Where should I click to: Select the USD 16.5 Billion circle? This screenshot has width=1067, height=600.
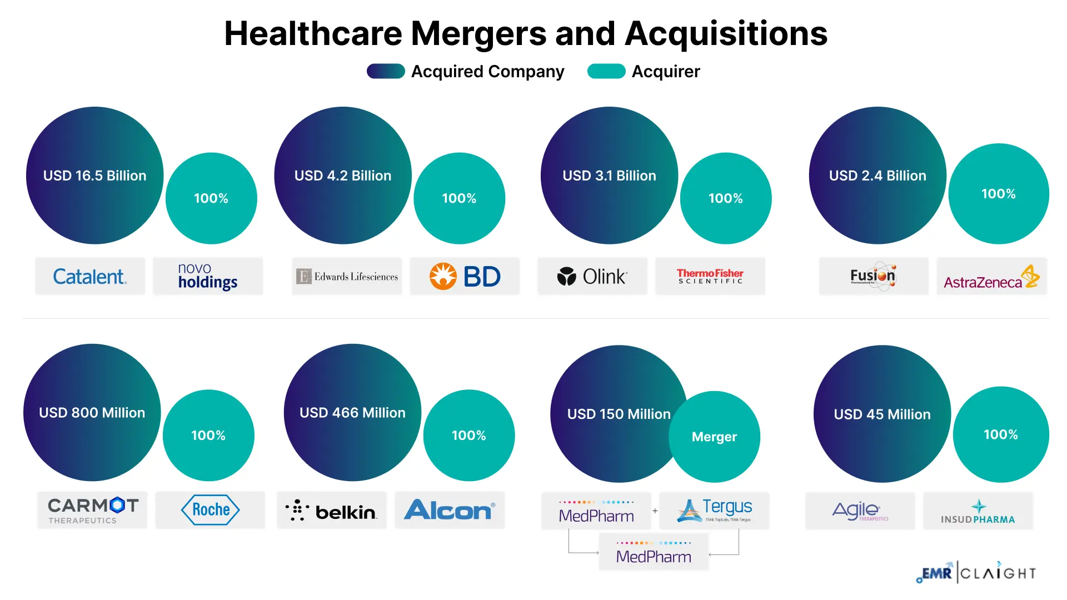tap(95, 176)
